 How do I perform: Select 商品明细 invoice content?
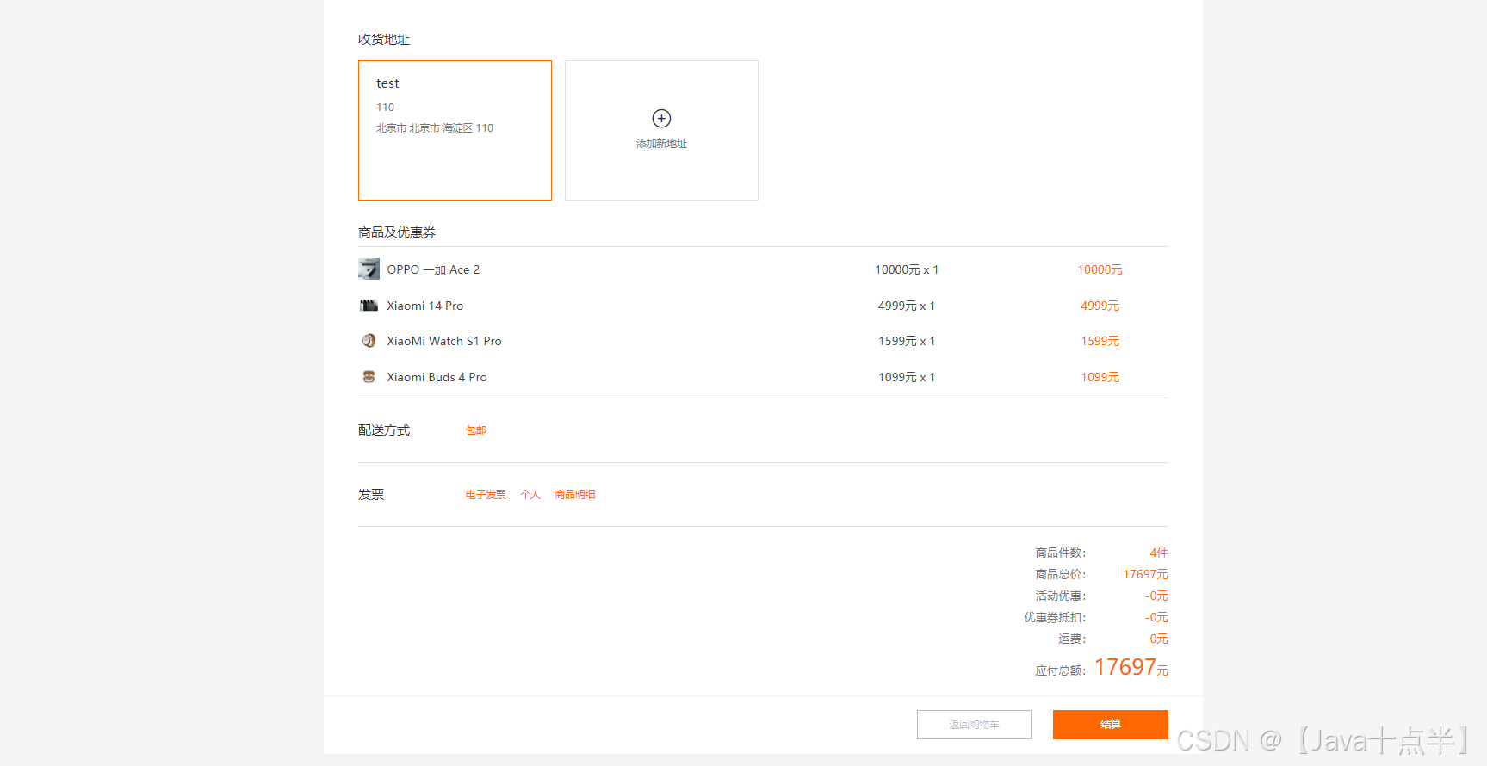575,495
